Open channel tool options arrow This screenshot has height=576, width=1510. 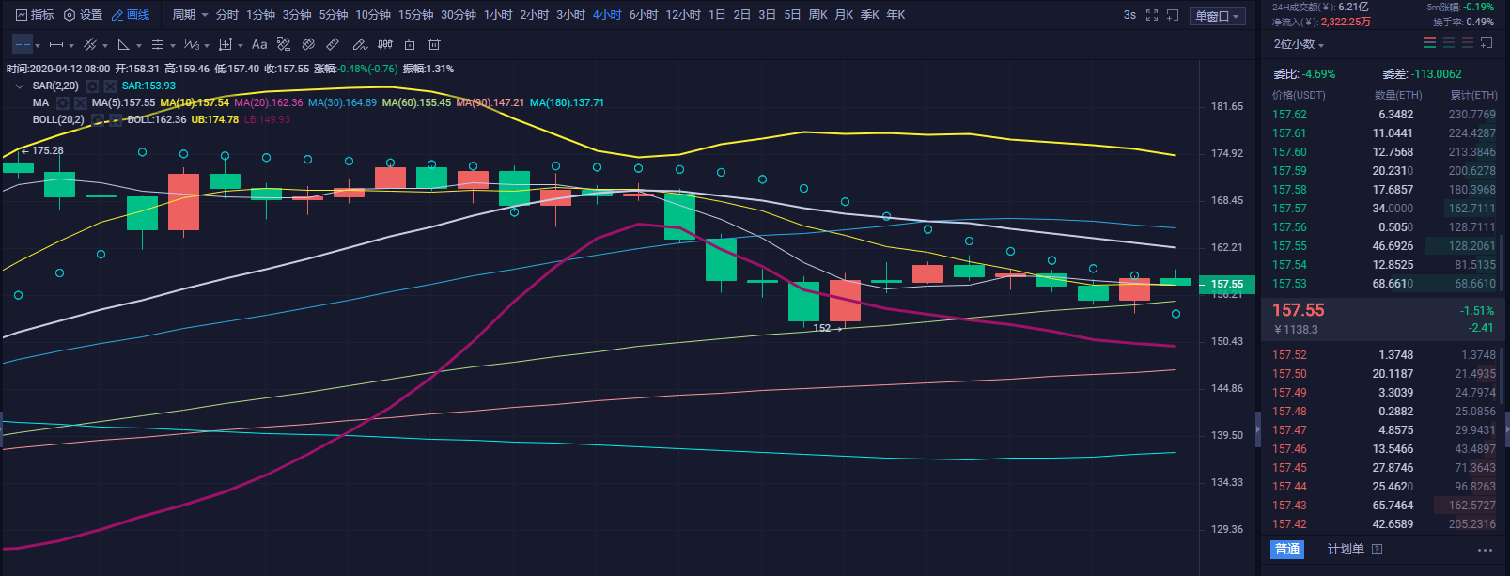[105, 45]
